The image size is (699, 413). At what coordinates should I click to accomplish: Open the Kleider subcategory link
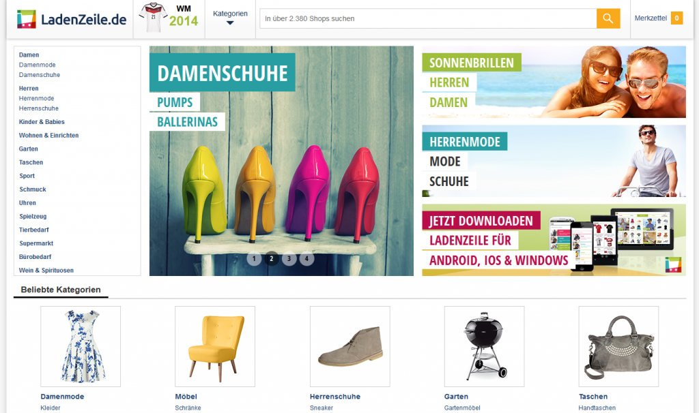51,408
